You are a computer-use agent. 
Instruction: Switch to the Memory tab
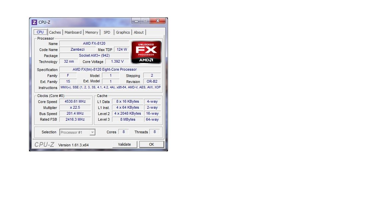(92, 32)
